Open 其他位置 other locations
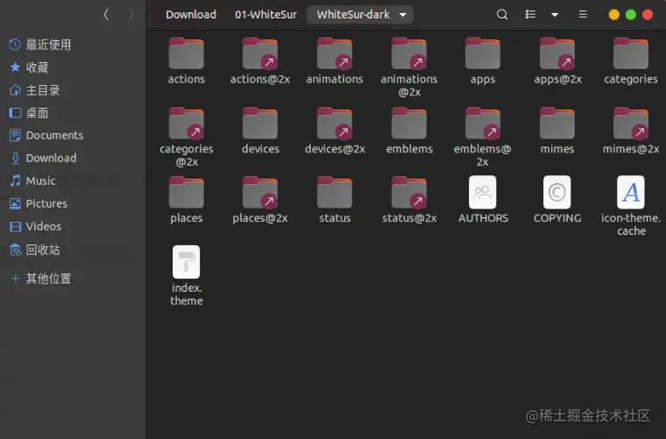Viewport: 666px width, 439px height. point(40,278)
